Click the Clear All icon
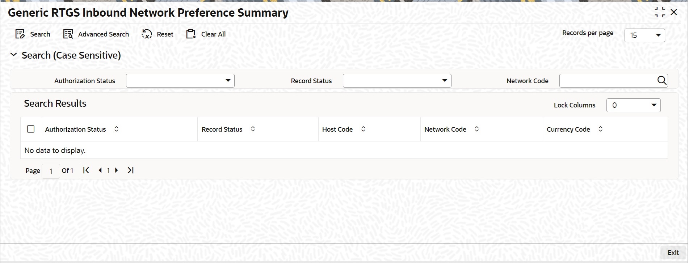689x263 pixels. click(191, 34)
